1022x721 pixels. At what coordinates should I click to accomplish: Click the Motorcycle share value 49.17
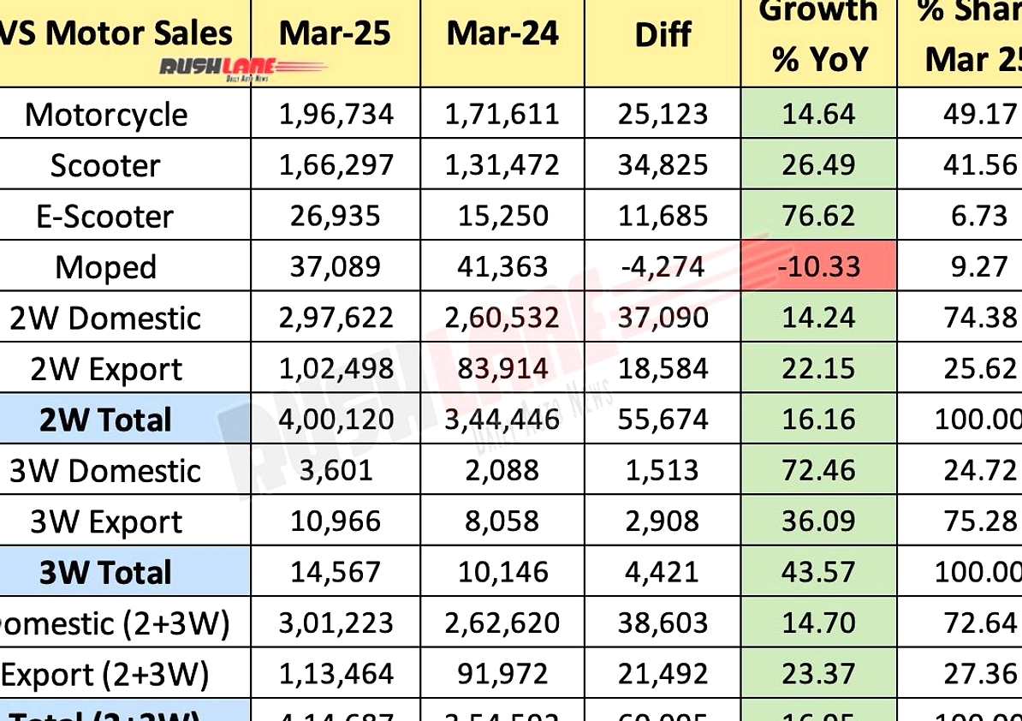[980, 113]
